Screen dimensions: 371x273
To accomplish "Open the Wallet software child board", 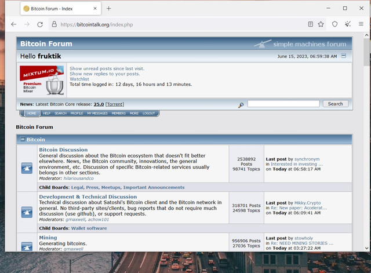I will pos(89,228).
